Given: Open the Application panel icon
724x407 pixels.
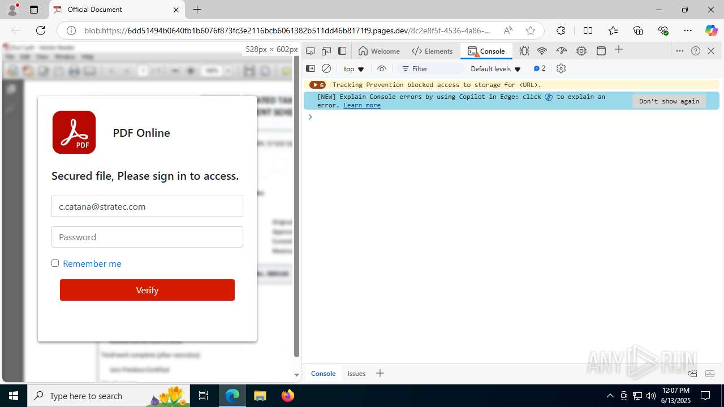Looking at the screenshot, I should 601,51.
